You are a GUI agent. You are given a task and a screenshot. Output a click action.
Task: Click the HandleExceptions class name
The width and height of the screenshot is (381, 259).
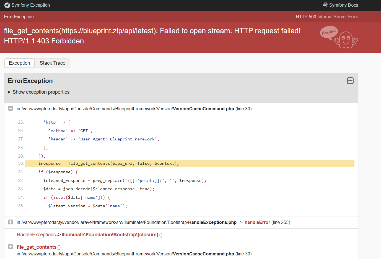pos(36,235)
